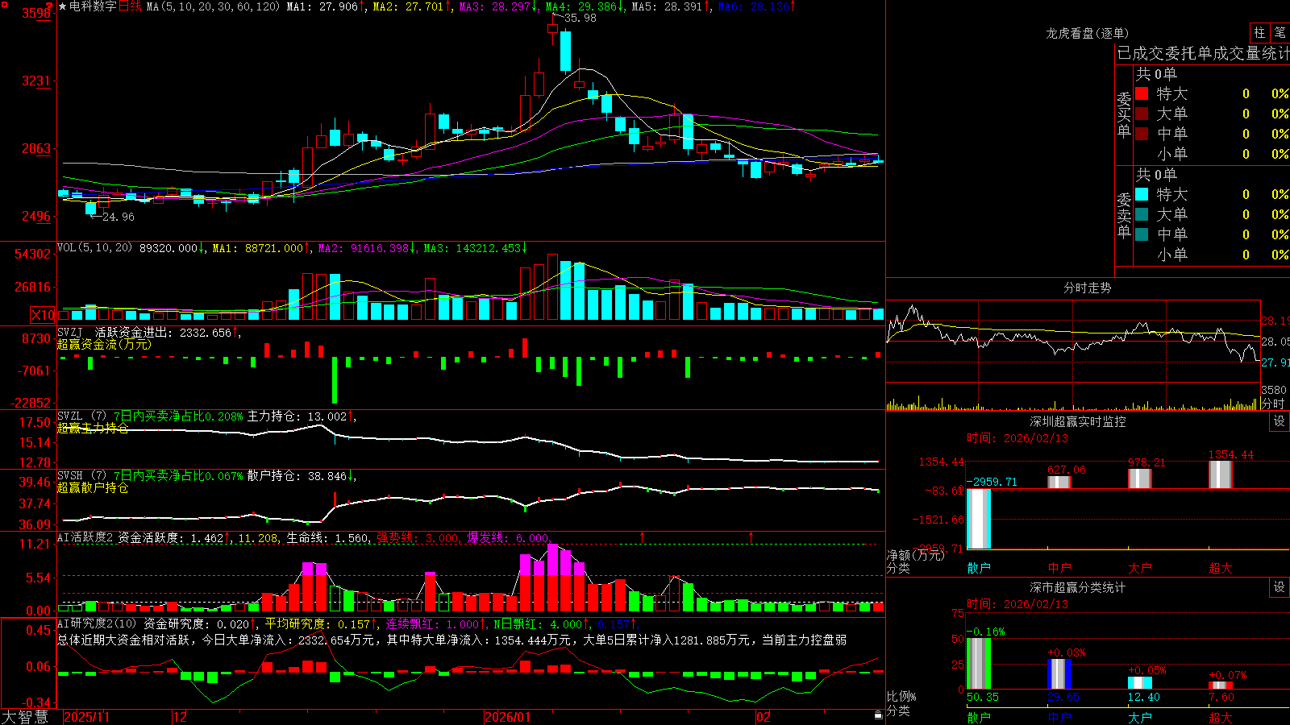This screenshot has width=1290, height=725.
Task: Click the 龙虎看盘(逐单) panel title
Action: click(x=1087, y=33)
